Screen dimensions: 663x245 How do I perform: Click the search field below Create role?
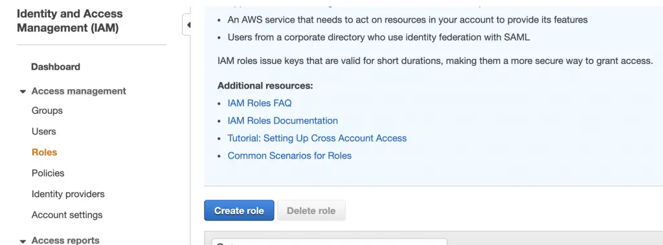[x=329, y=242]
